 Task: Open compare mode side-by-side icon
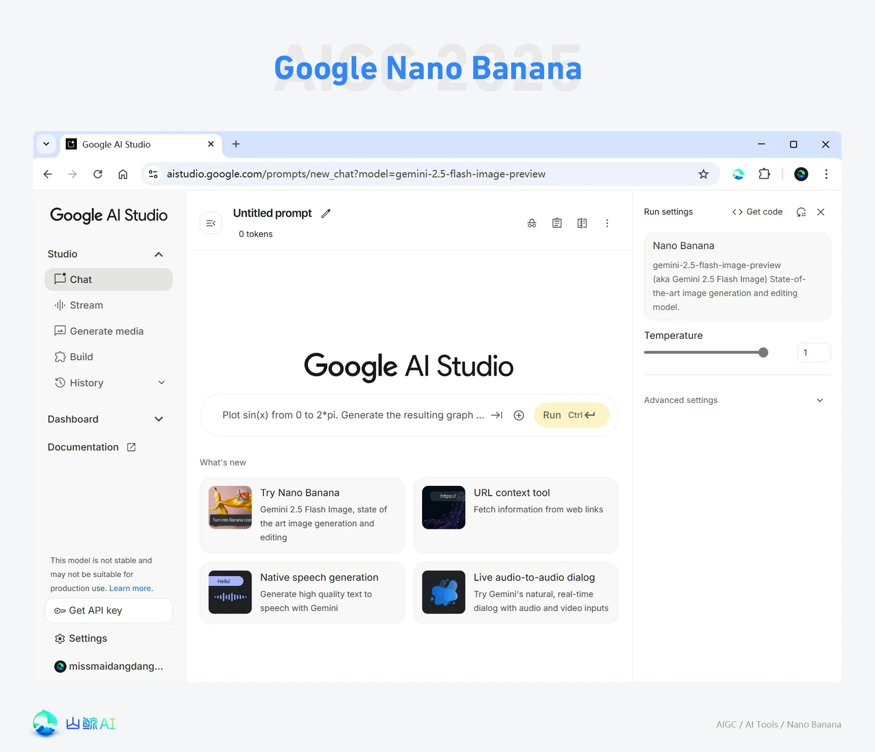[x=582, y=223]
